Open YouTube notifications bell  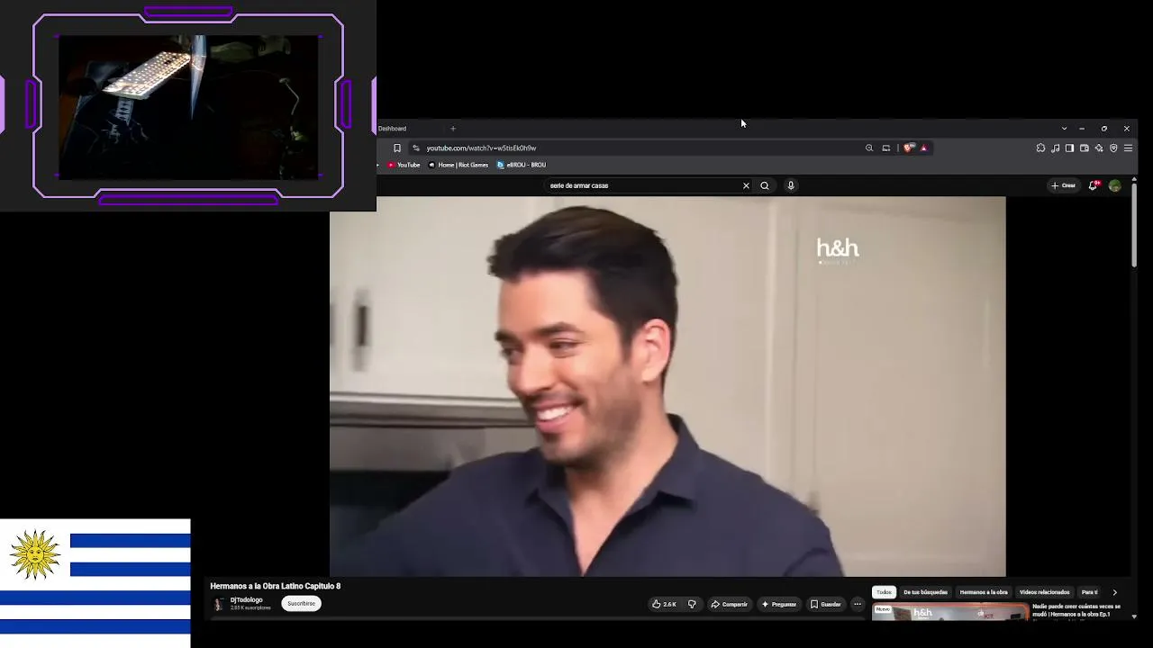click(1093, 185)
